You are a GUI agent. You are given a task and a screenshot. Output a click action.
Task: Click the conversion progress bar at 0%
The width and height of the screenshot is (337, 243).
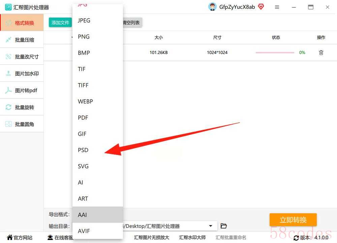point(275,53)
